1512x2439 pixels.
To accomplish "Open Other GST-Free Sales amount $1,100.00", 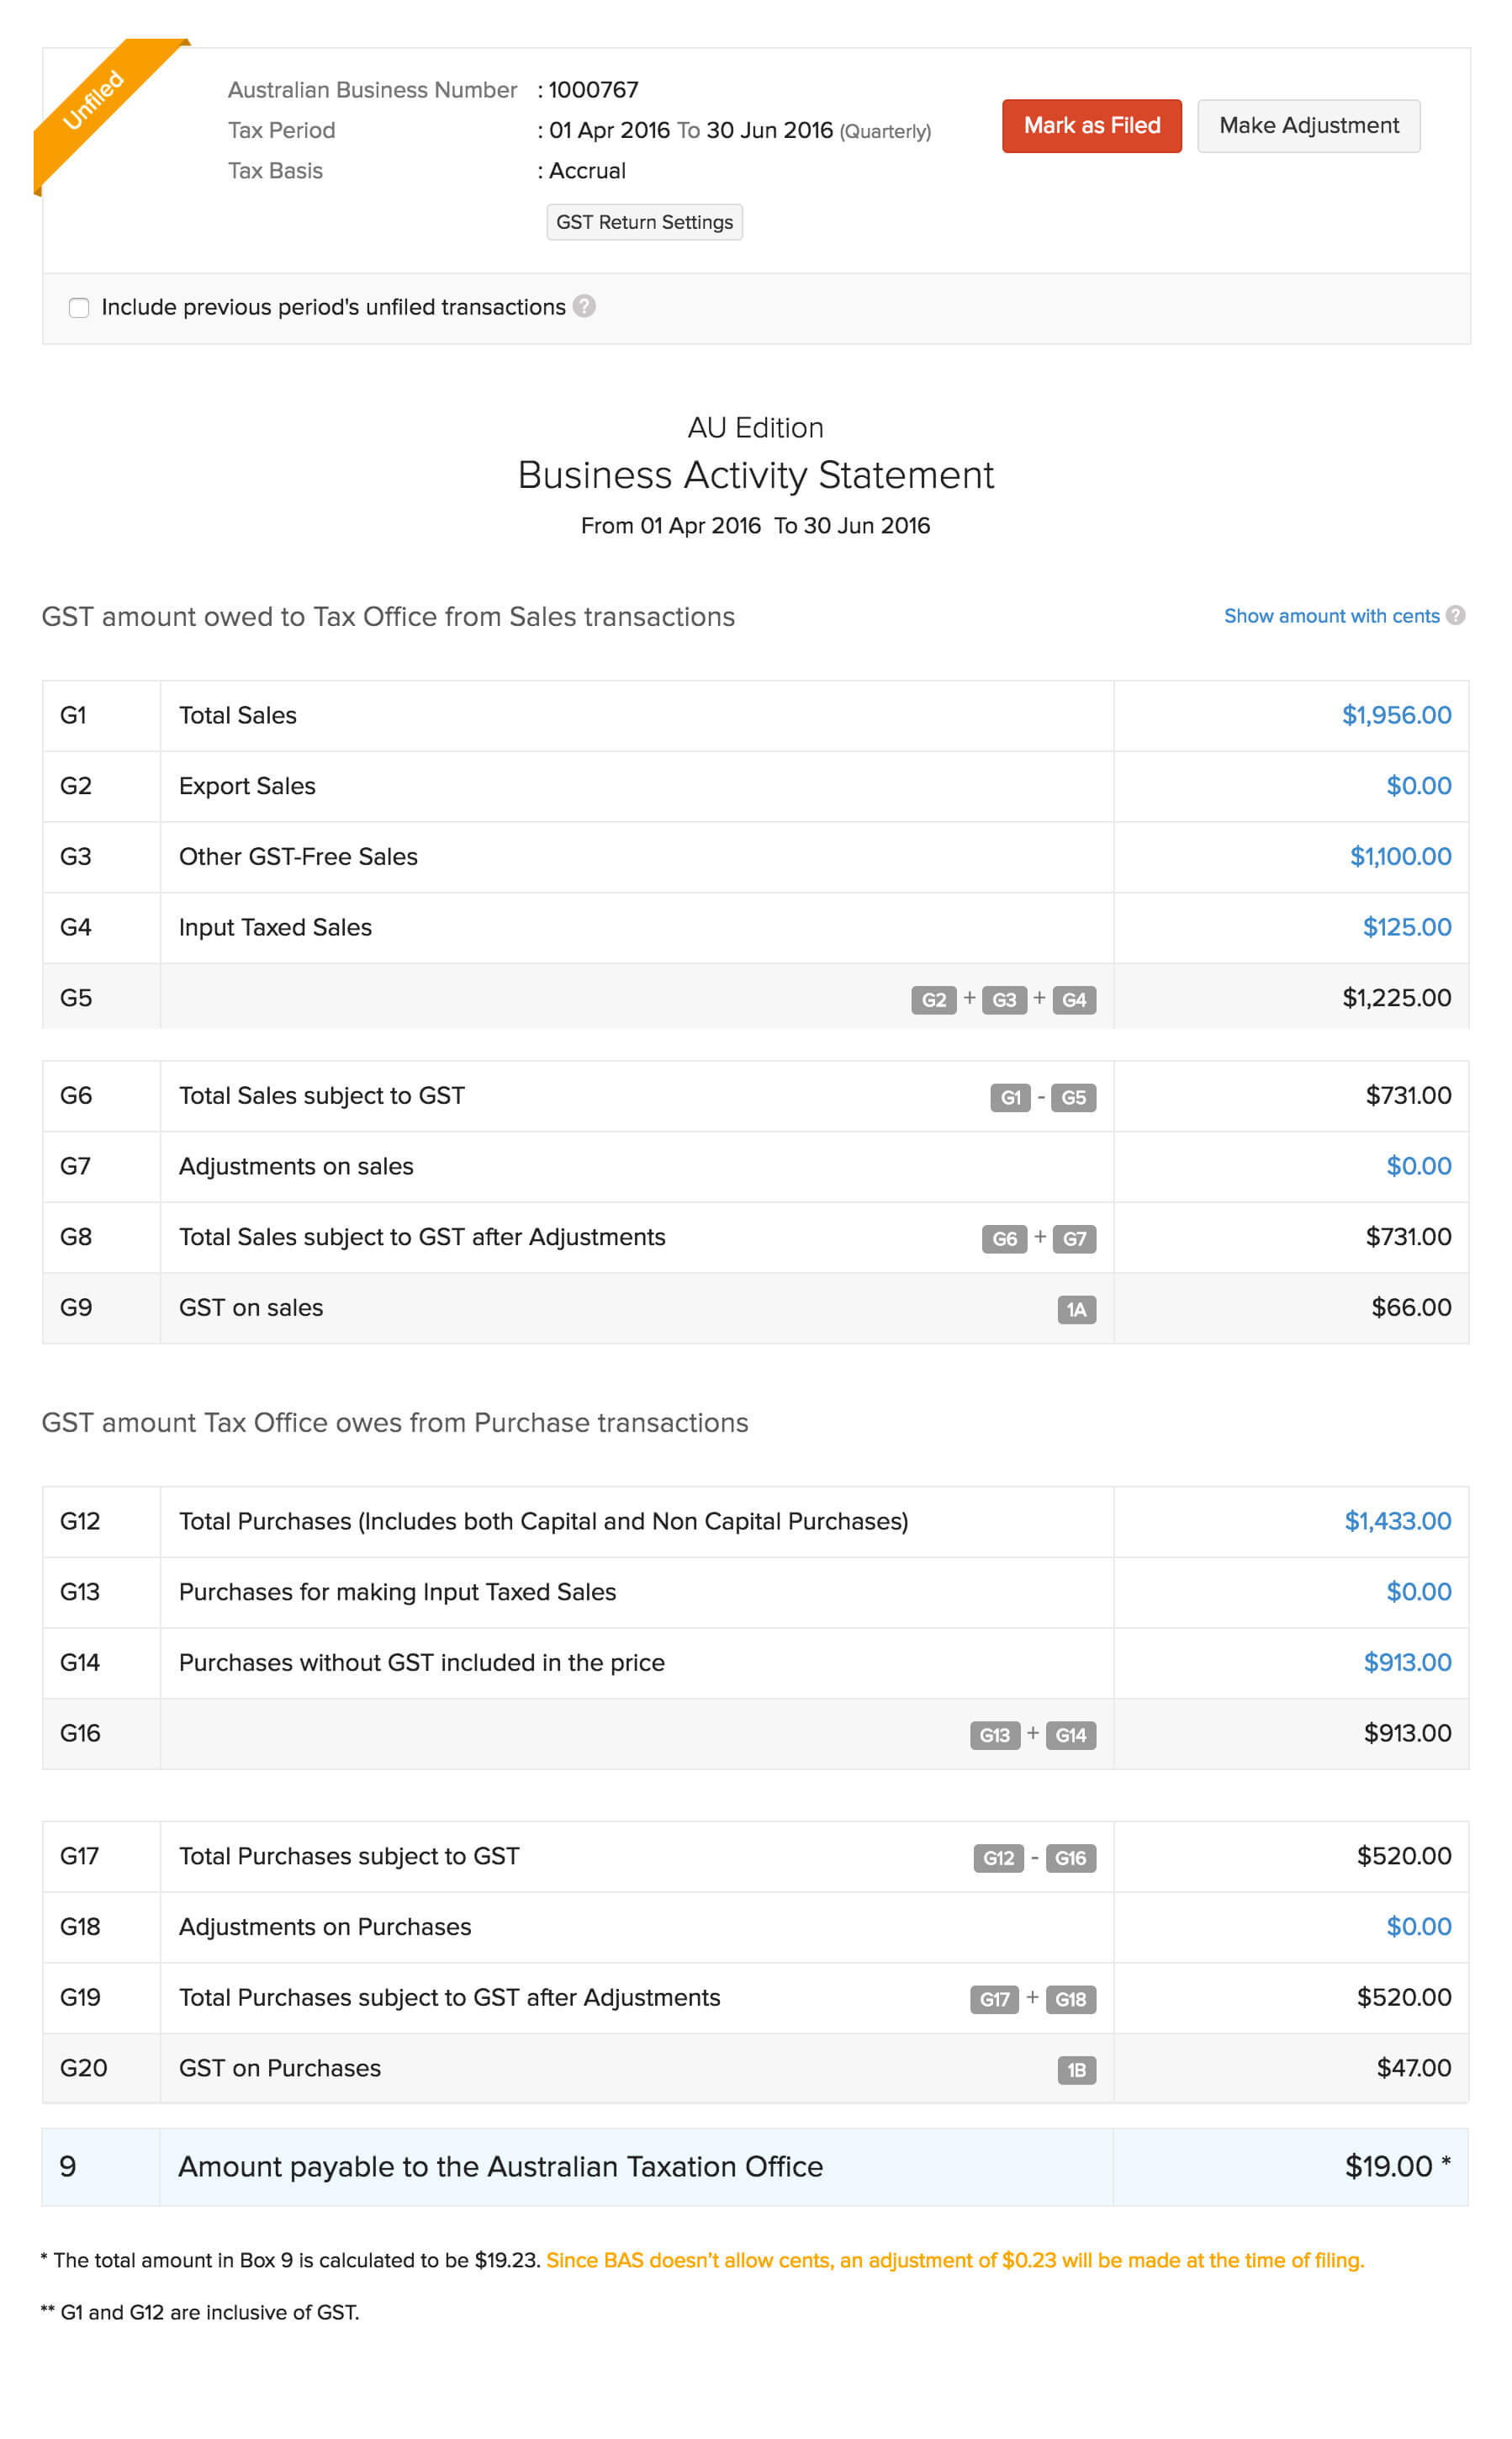I will point(1400,856).
